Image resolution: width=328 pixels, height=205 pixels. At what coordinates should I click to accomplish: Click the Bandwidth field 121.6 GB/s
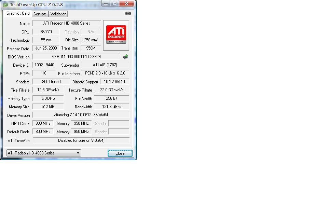pos(112,107)
